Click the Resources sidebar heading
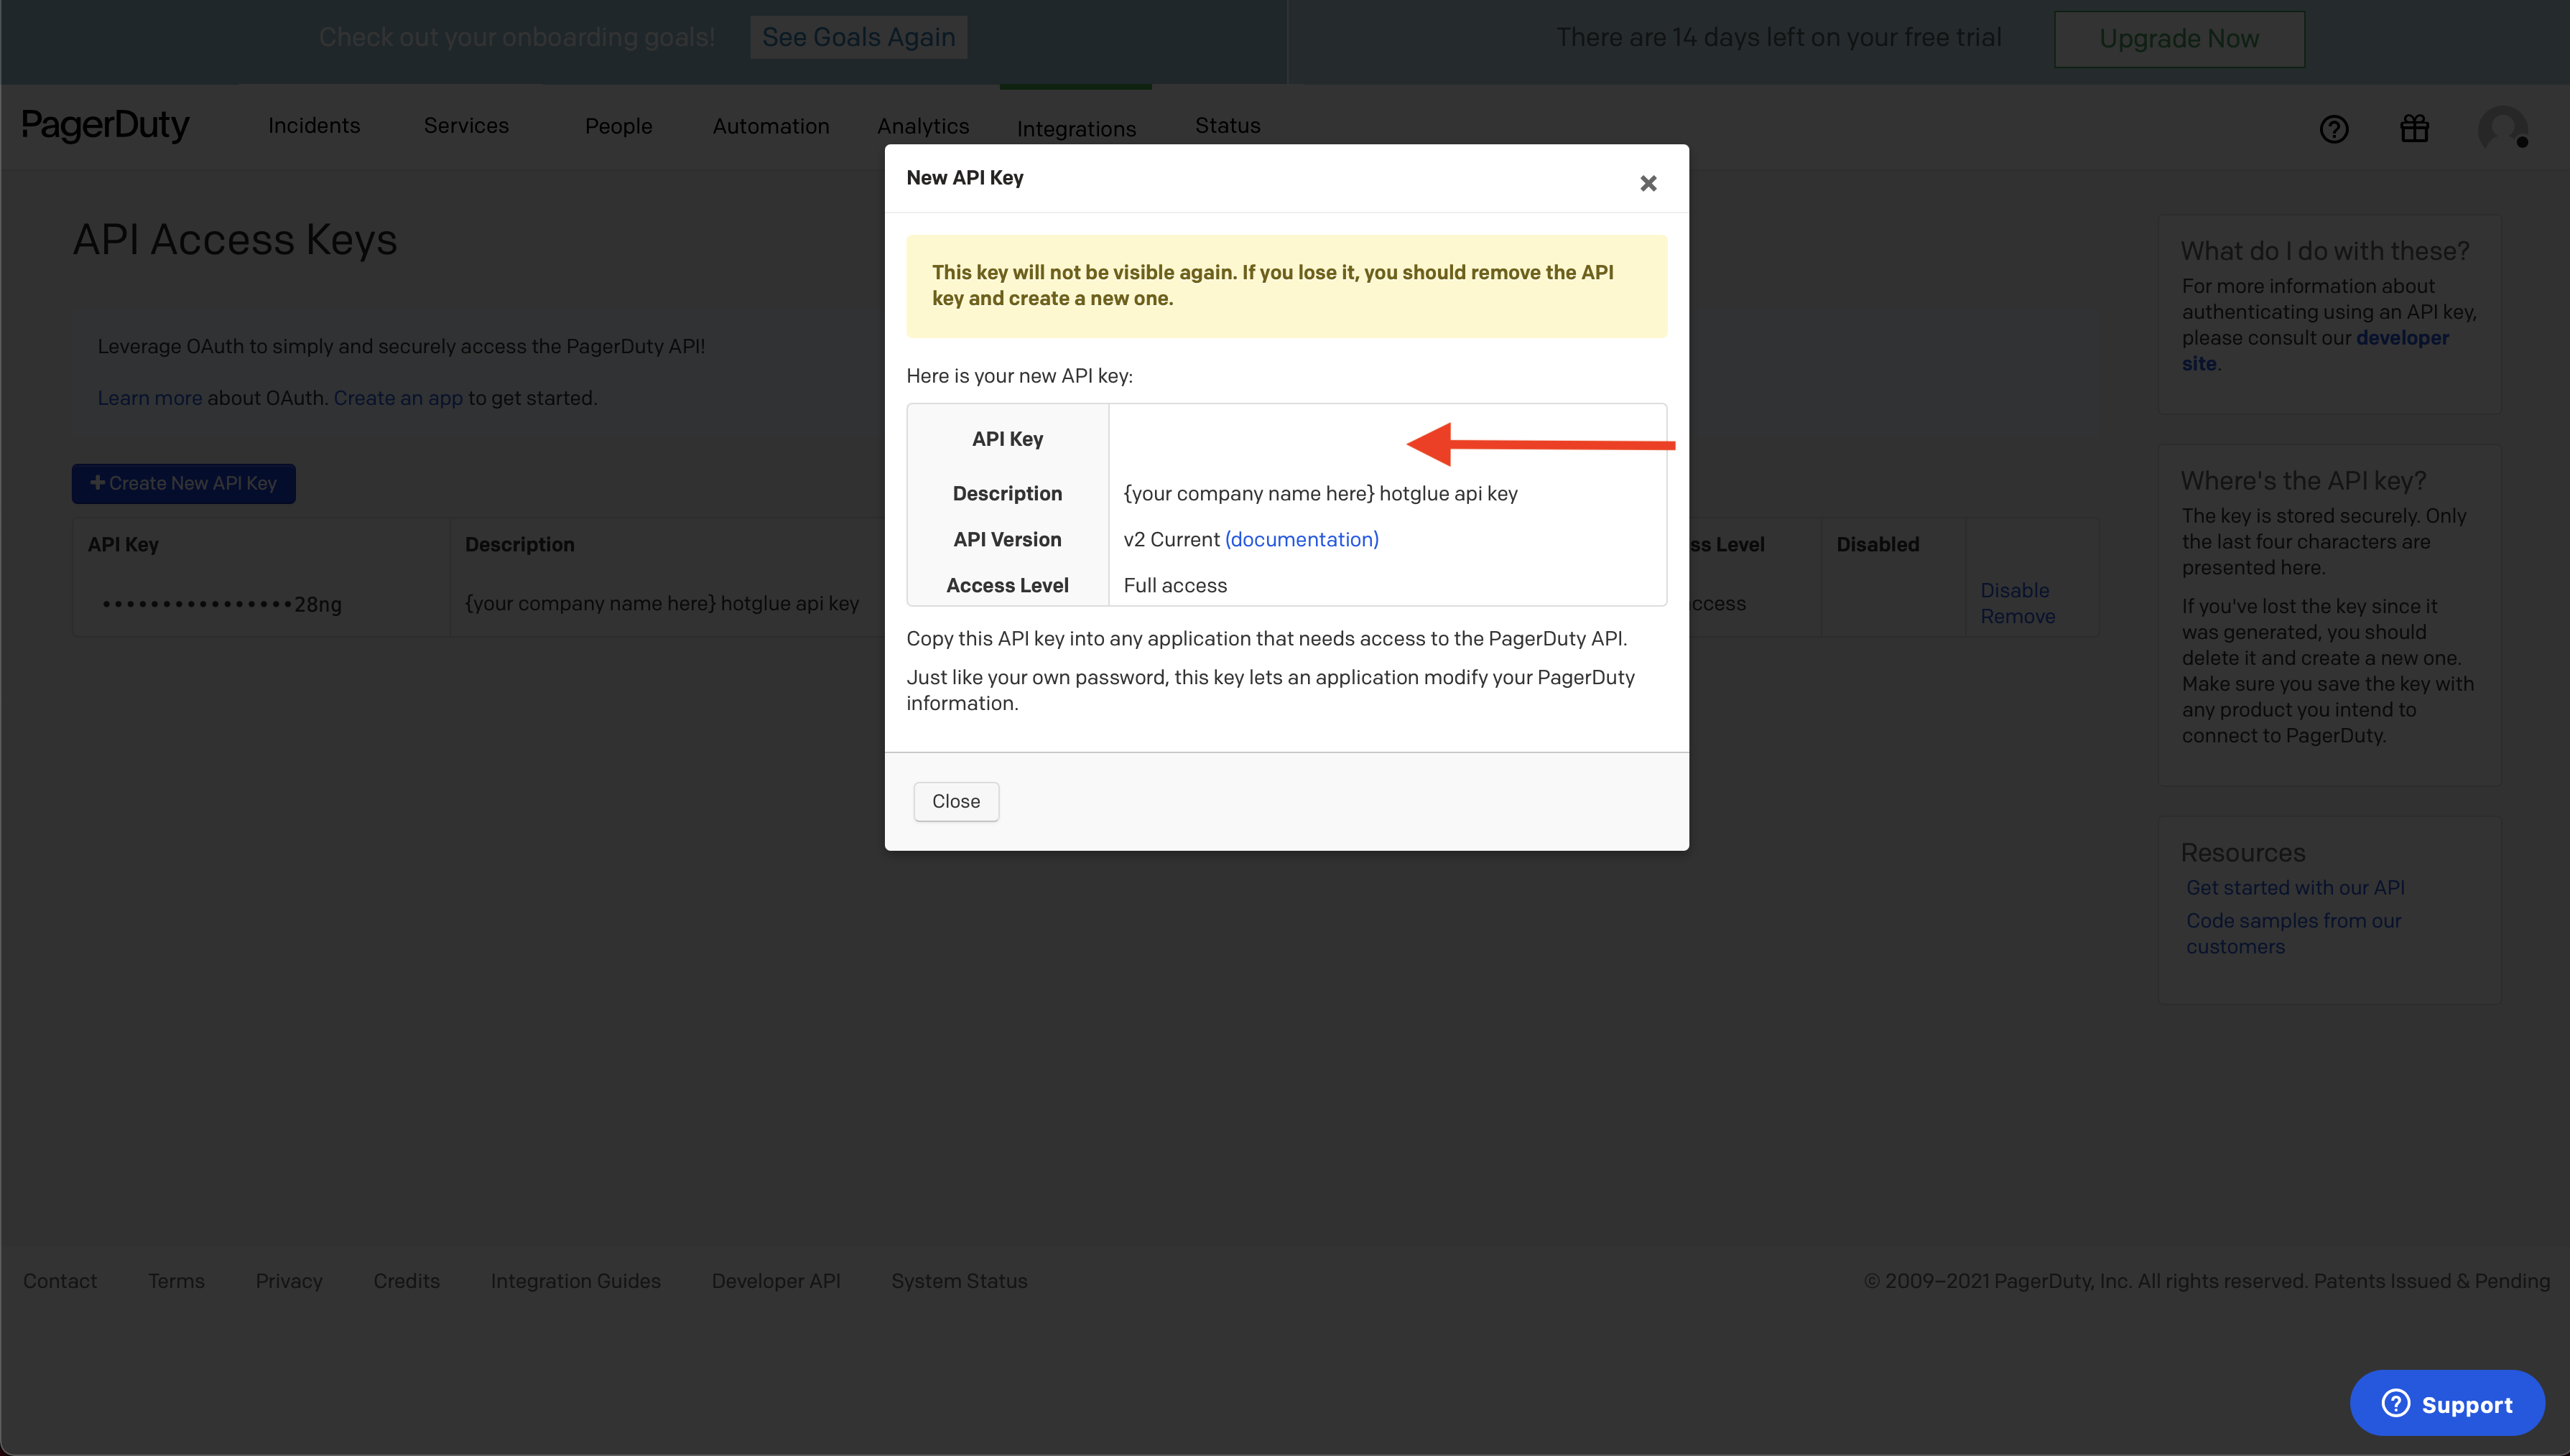 click(2242, 853)
